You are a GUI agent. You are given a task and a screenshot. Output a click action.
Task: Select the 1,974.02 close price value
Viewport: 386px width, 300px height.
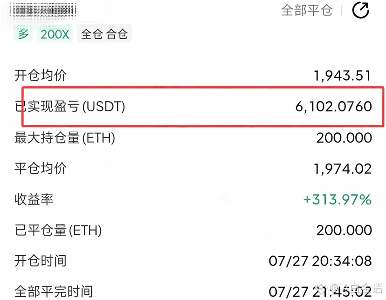pos(343,169)
